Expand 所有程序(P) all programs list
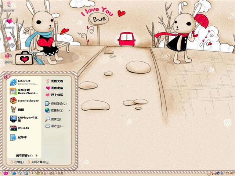 click(x=27, y=155)
